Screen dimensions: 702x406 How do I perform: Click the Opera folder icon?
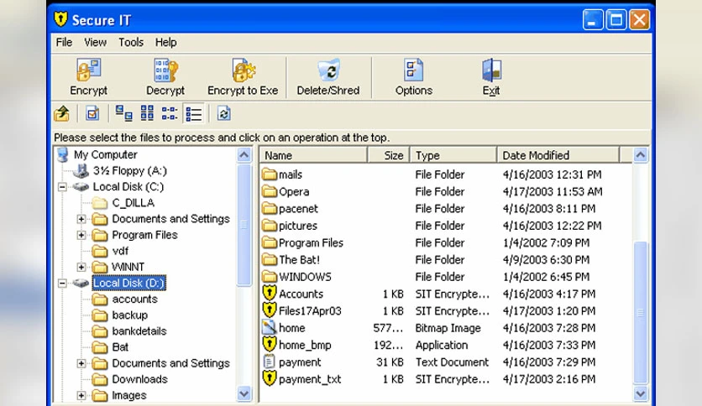coord(269,191)
